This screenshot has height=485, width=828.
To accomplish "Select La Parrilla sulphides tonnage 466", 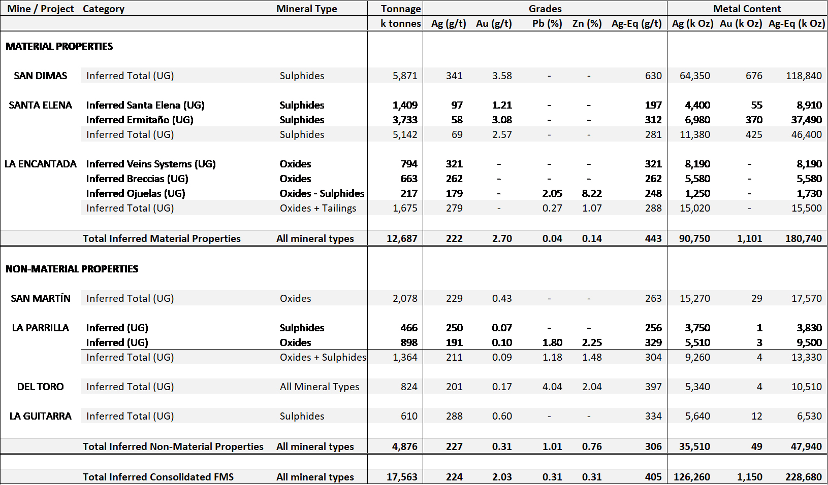I will tap(409, 328).
